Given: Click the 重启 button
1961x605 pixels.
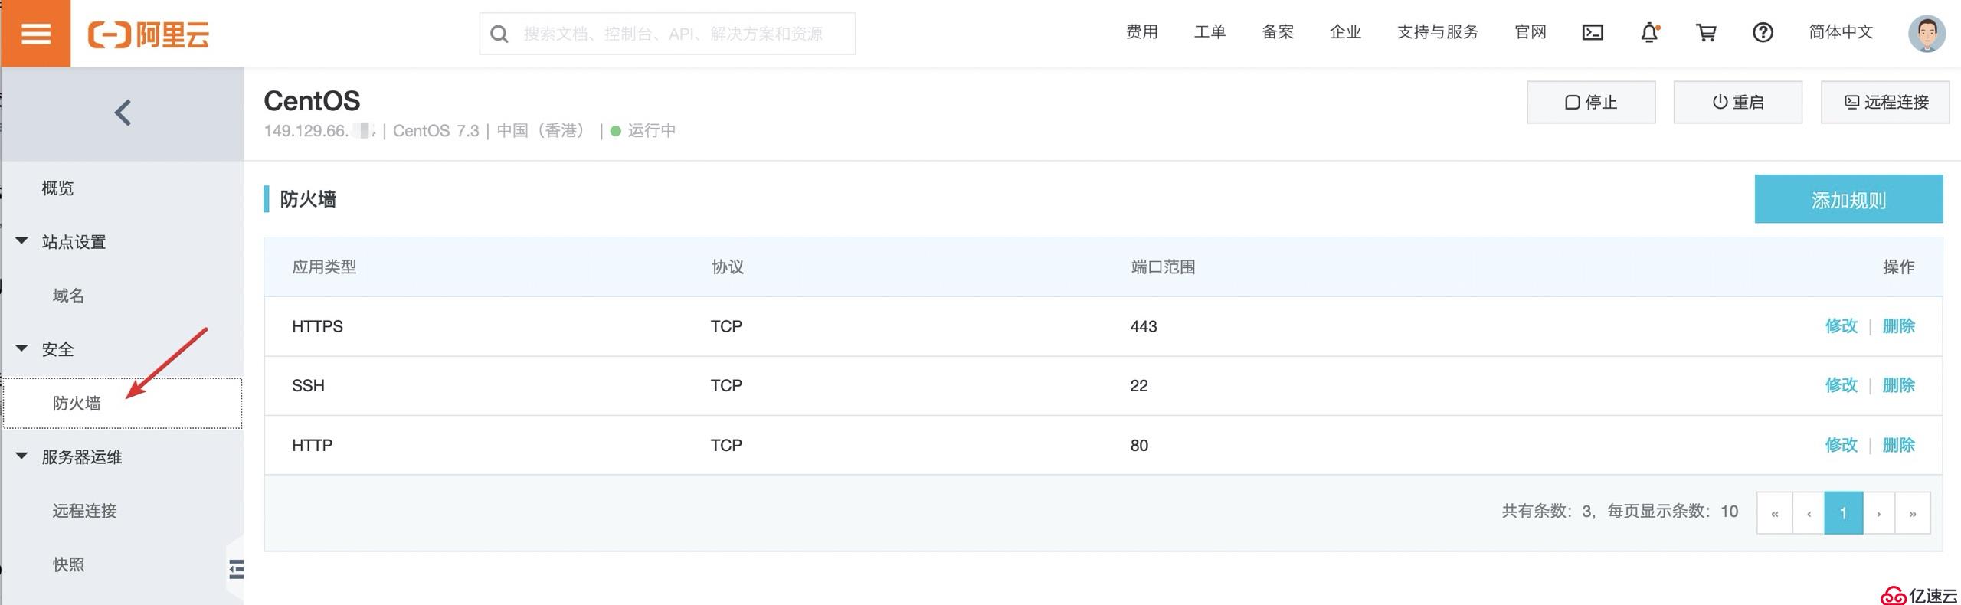Looking at the screenshot, I should [1738, 102].
